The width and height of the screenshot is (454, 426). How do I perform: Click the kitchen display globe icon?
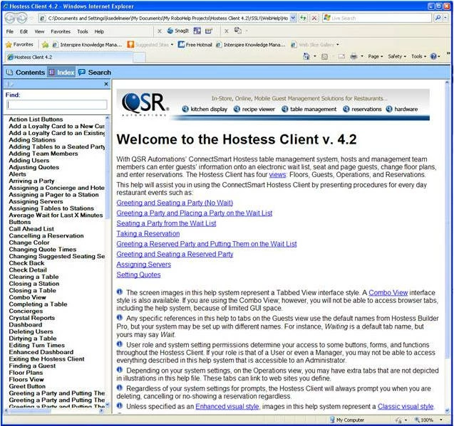pyautogui.click(x=185, y=110)
